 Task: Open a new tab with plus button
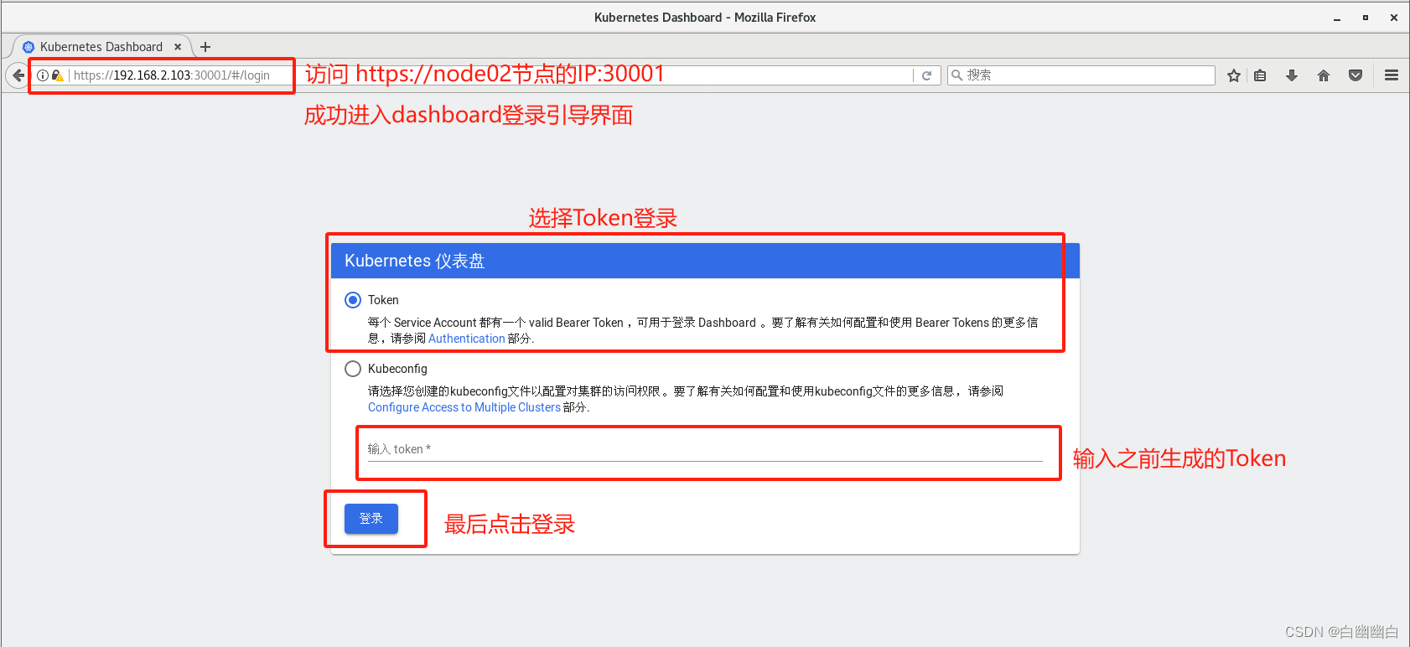pos(205,47)
